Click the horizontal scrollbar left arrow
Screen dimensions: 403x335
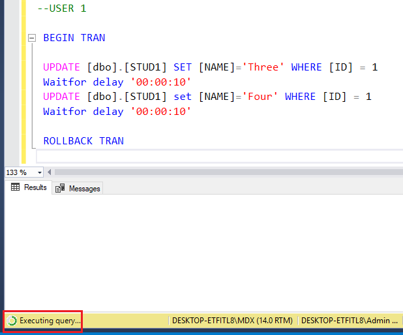[50, 172]
